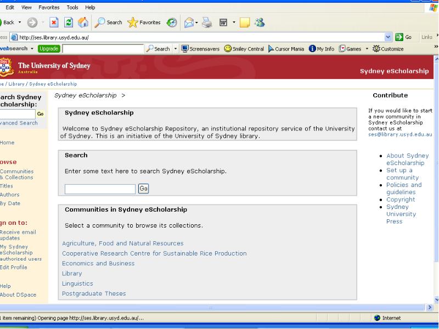
Task: Open the address bar URL dropdown
Action: coord(388,37)
